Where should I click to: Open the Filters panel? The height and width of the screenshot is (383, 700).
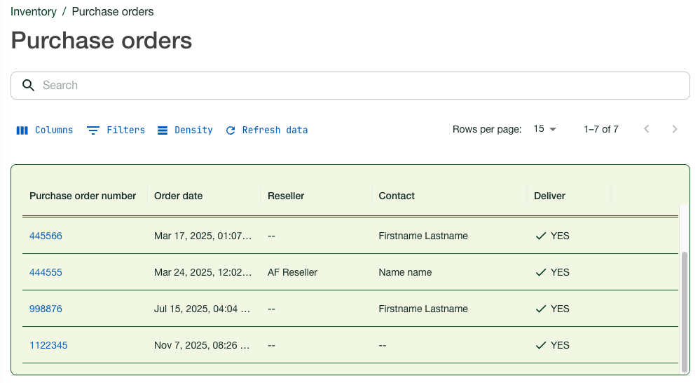(116, 130)
